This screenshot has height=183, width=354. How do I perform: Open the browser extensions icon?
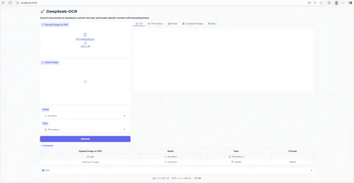(x=329, y=3)
